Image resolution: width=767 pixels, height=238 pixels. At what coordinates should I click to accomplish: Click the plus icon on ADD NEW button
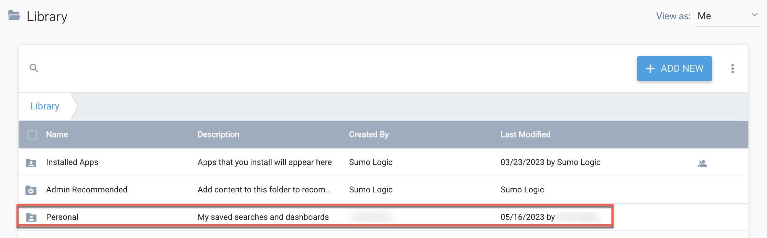650,68
